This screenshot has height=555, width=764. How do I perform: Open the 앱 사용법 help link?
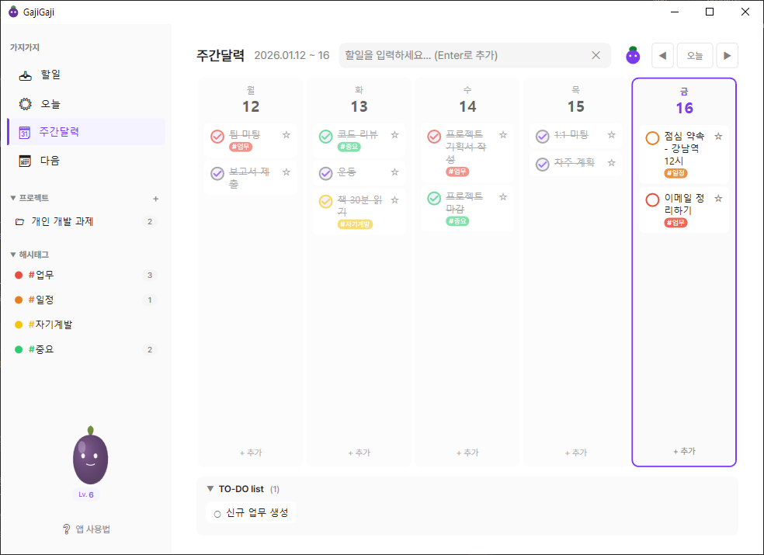tap(89, 529)
